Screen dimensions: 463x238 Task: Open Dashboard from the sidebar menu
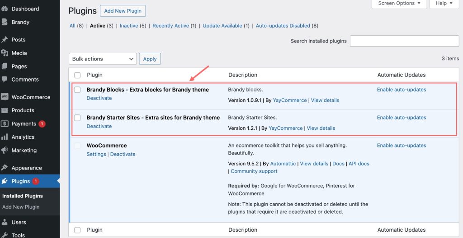25,9
